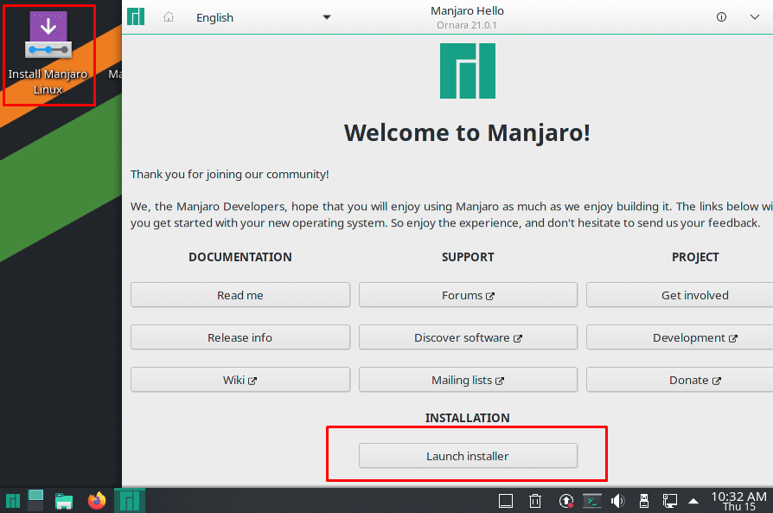Screen dimensions: 773x513
Task: Open the English language dropdown
Action: pyautogui.click(x=259, y=16)
